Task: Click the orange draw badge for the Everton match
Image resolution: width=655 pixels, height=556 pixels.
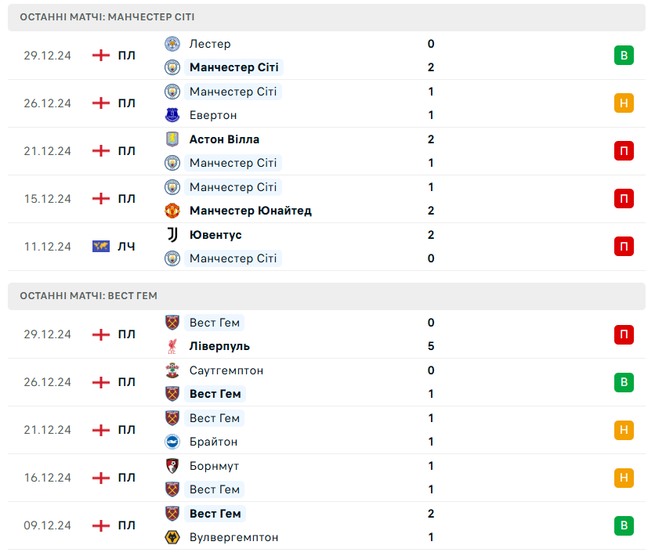Action: pos(624,103)
